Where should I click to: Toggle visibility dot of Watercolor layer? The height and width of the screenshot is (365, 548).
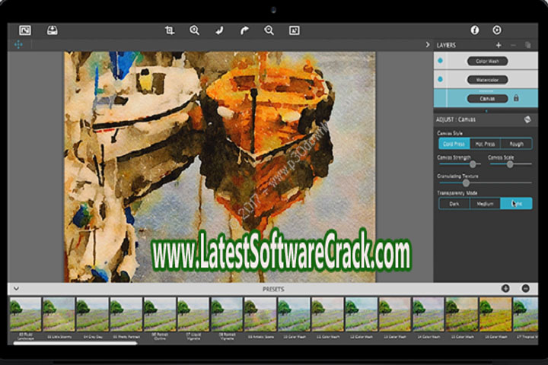click(x=440, y=79)
